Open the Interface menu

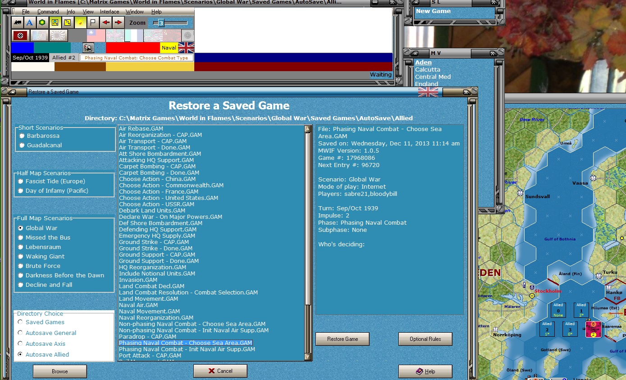(x=110, y=12)
